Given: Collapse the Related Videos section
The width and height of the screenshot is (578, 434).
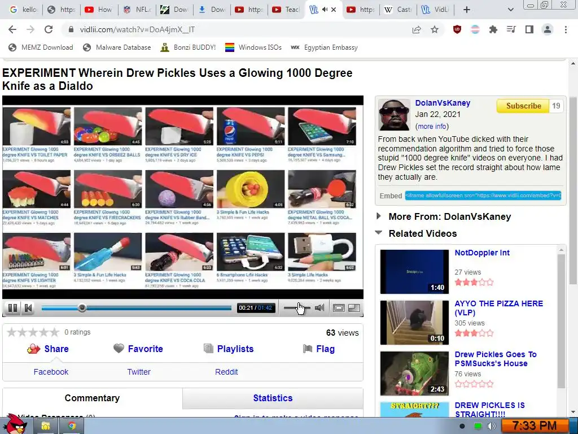Looking at the screenshot, I should click(x=422, y=233).
